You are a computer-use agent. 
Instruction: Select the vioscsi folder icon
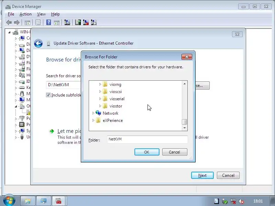(105, 91)
